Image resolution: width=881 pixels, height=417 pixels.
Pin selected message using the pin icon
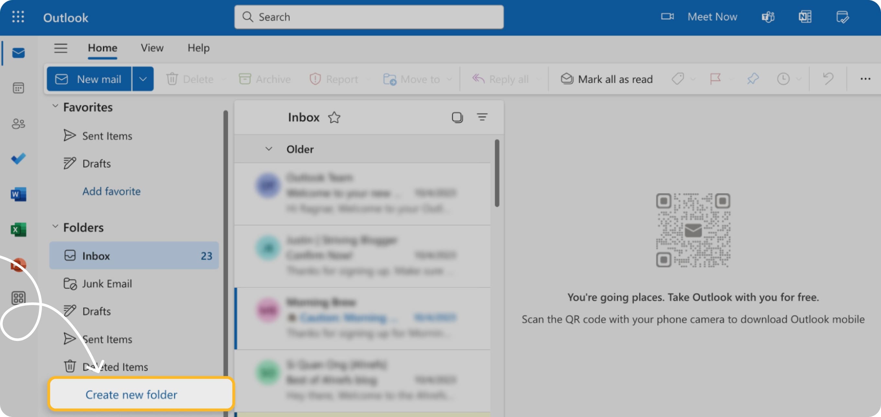pos(752,79)
